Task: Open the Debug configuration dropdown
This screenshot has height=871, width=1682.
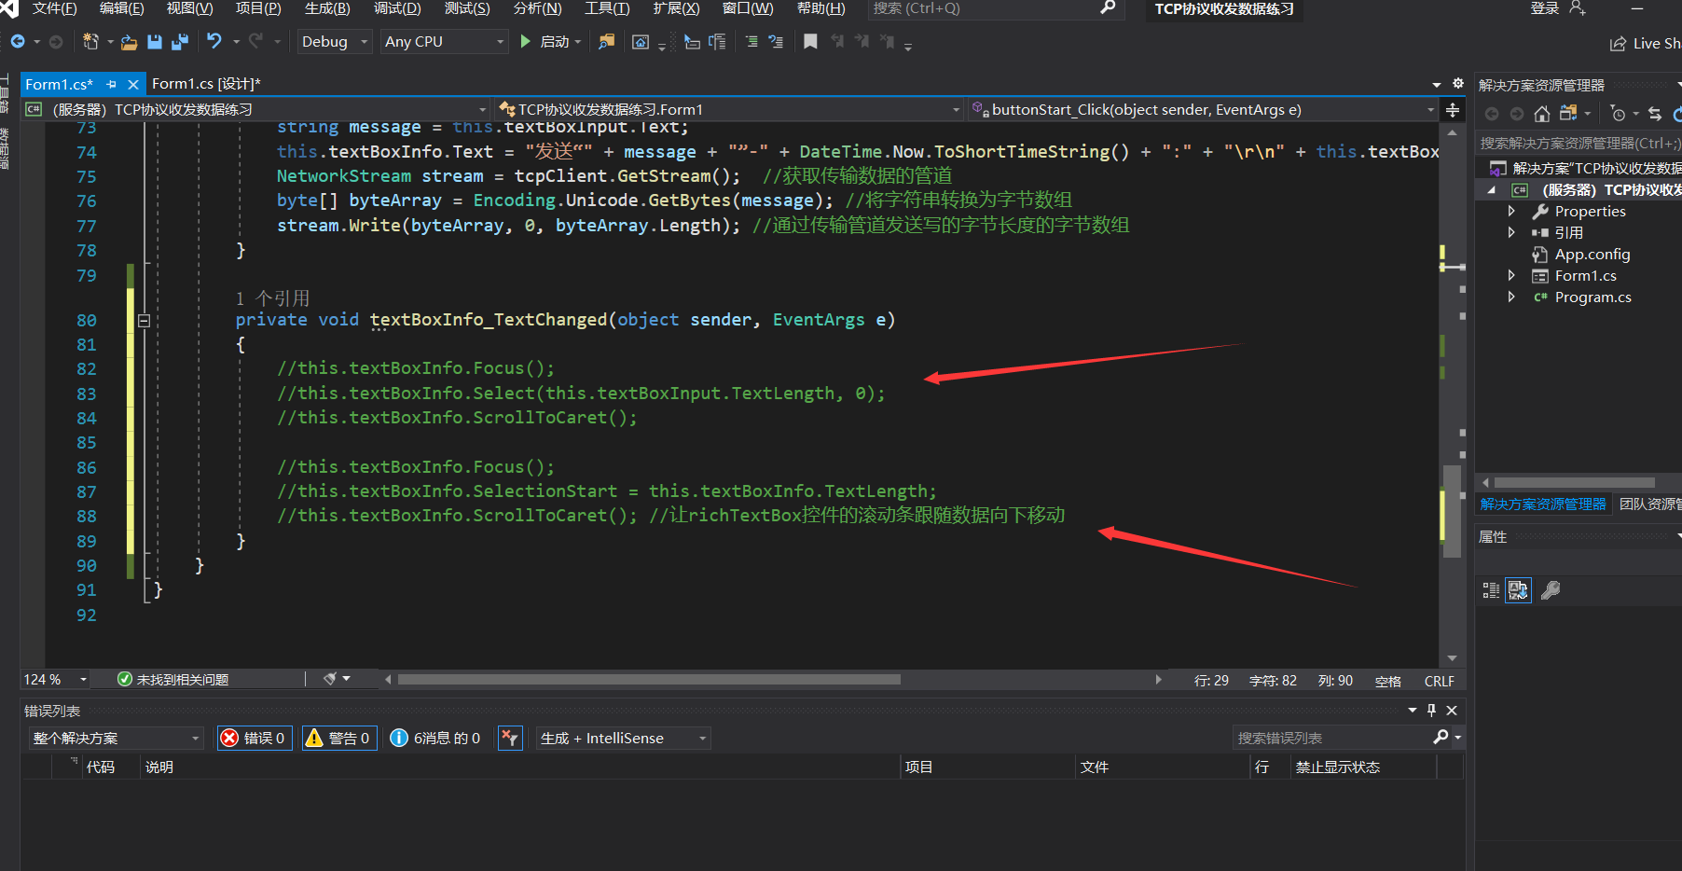Action: [x=335, y=42]
